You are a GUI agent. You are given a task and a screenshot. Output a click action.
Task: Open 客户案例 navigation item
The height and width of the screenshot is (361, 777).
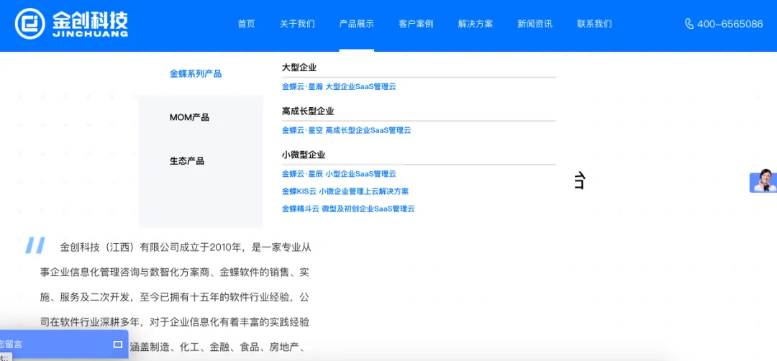417,24
